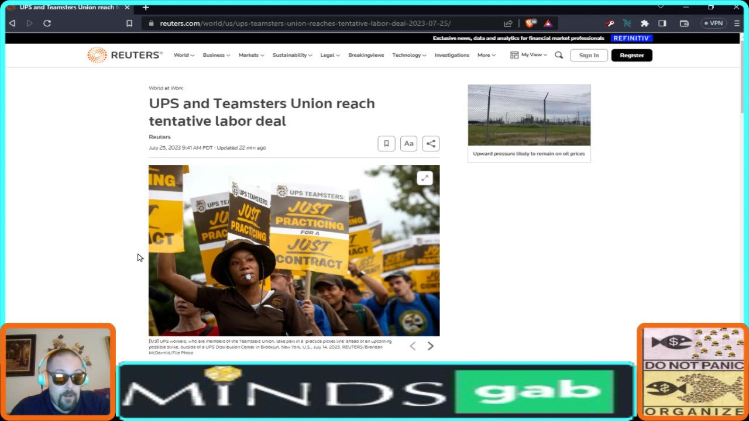
Task: Bookmark page via address bar bookmark icon
Action: click(129, 23)
